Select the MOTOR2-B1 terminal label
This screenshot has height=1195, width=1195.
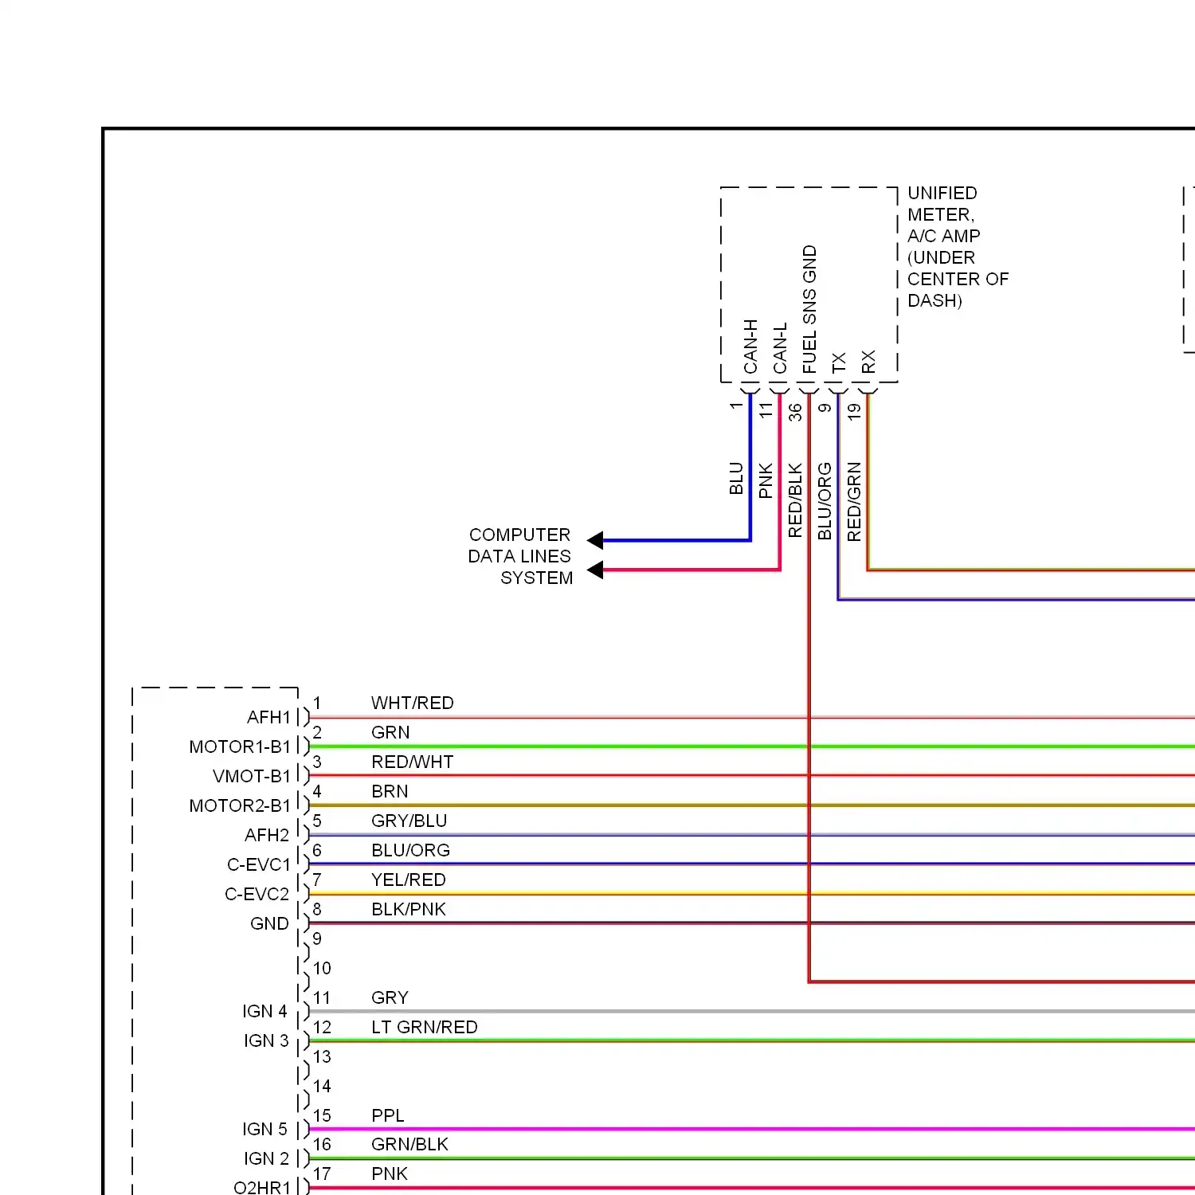tap(240, 805)
